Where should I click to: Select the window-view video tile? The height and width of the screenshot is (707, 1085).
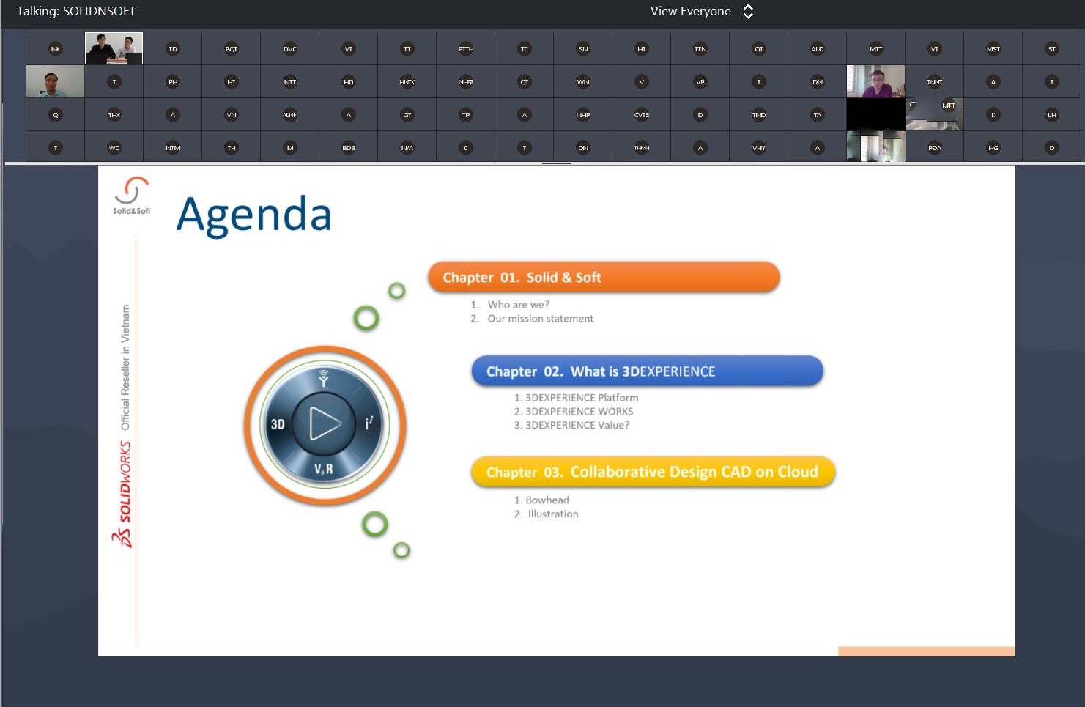(x=875, y=147)
